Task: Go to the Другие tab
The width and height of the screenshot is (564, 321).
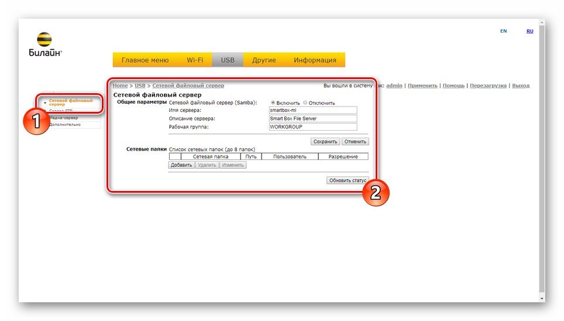Action: tap(264, 60)
